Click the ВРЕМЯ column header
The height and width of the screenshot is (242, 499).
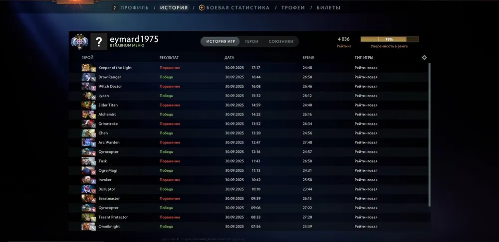pos(308,57)
